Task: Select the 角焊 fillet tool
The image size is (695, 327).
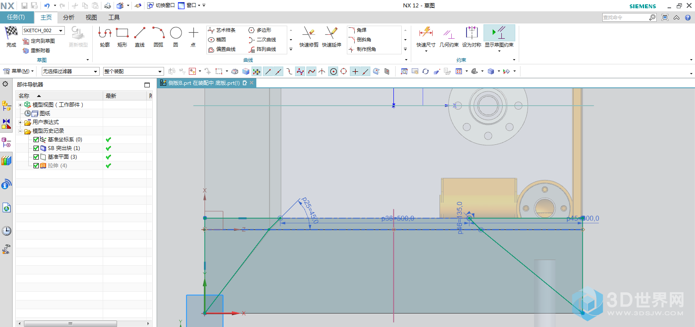Action: point(357,30)
